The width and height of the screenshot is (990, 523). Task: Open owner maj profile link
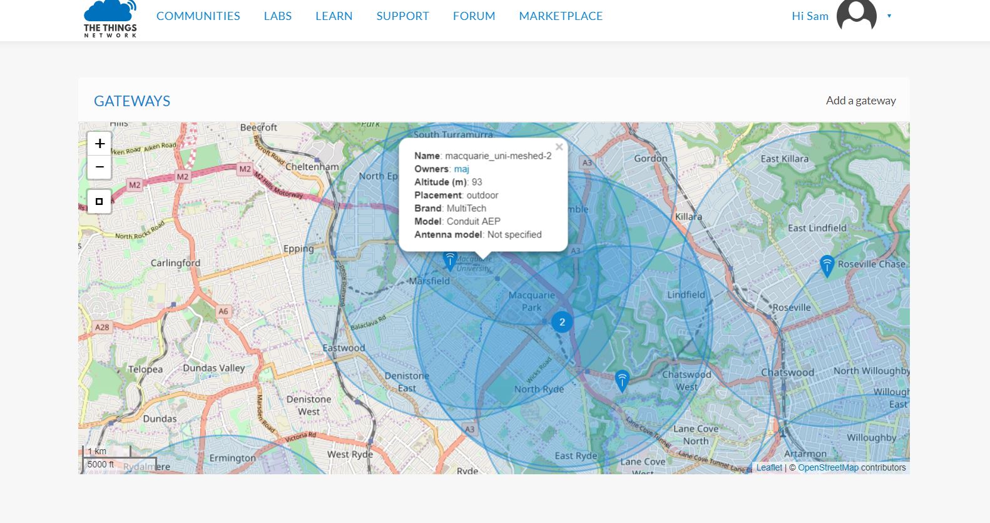point(461,169)
